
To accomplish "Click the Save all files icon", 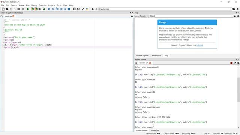I will pos(15,9).
